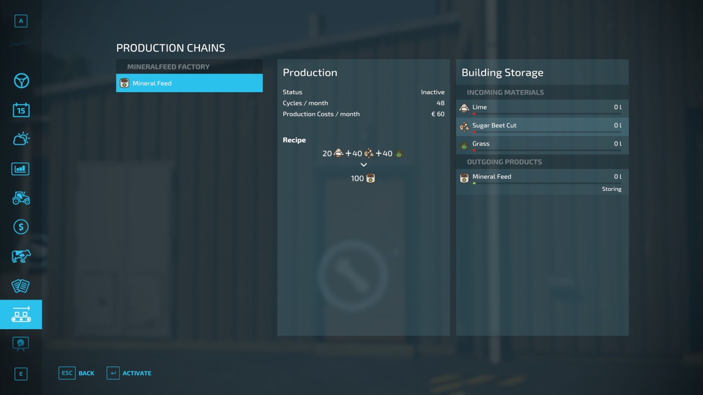The height and width of the screenshot is (395, 703).
Task: Open the calendar icon in sidebar
Action: pyautogui.click(x=21, y=110)
